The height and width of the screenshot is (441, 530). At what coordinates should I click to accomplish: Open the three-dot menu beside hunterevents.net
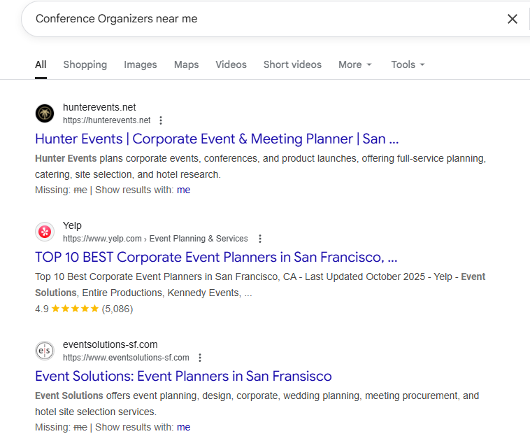[x=161, y=120]
